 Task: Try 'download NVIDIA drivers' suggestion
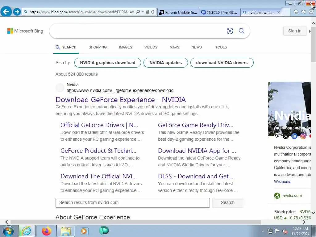(x=222, y=63)
